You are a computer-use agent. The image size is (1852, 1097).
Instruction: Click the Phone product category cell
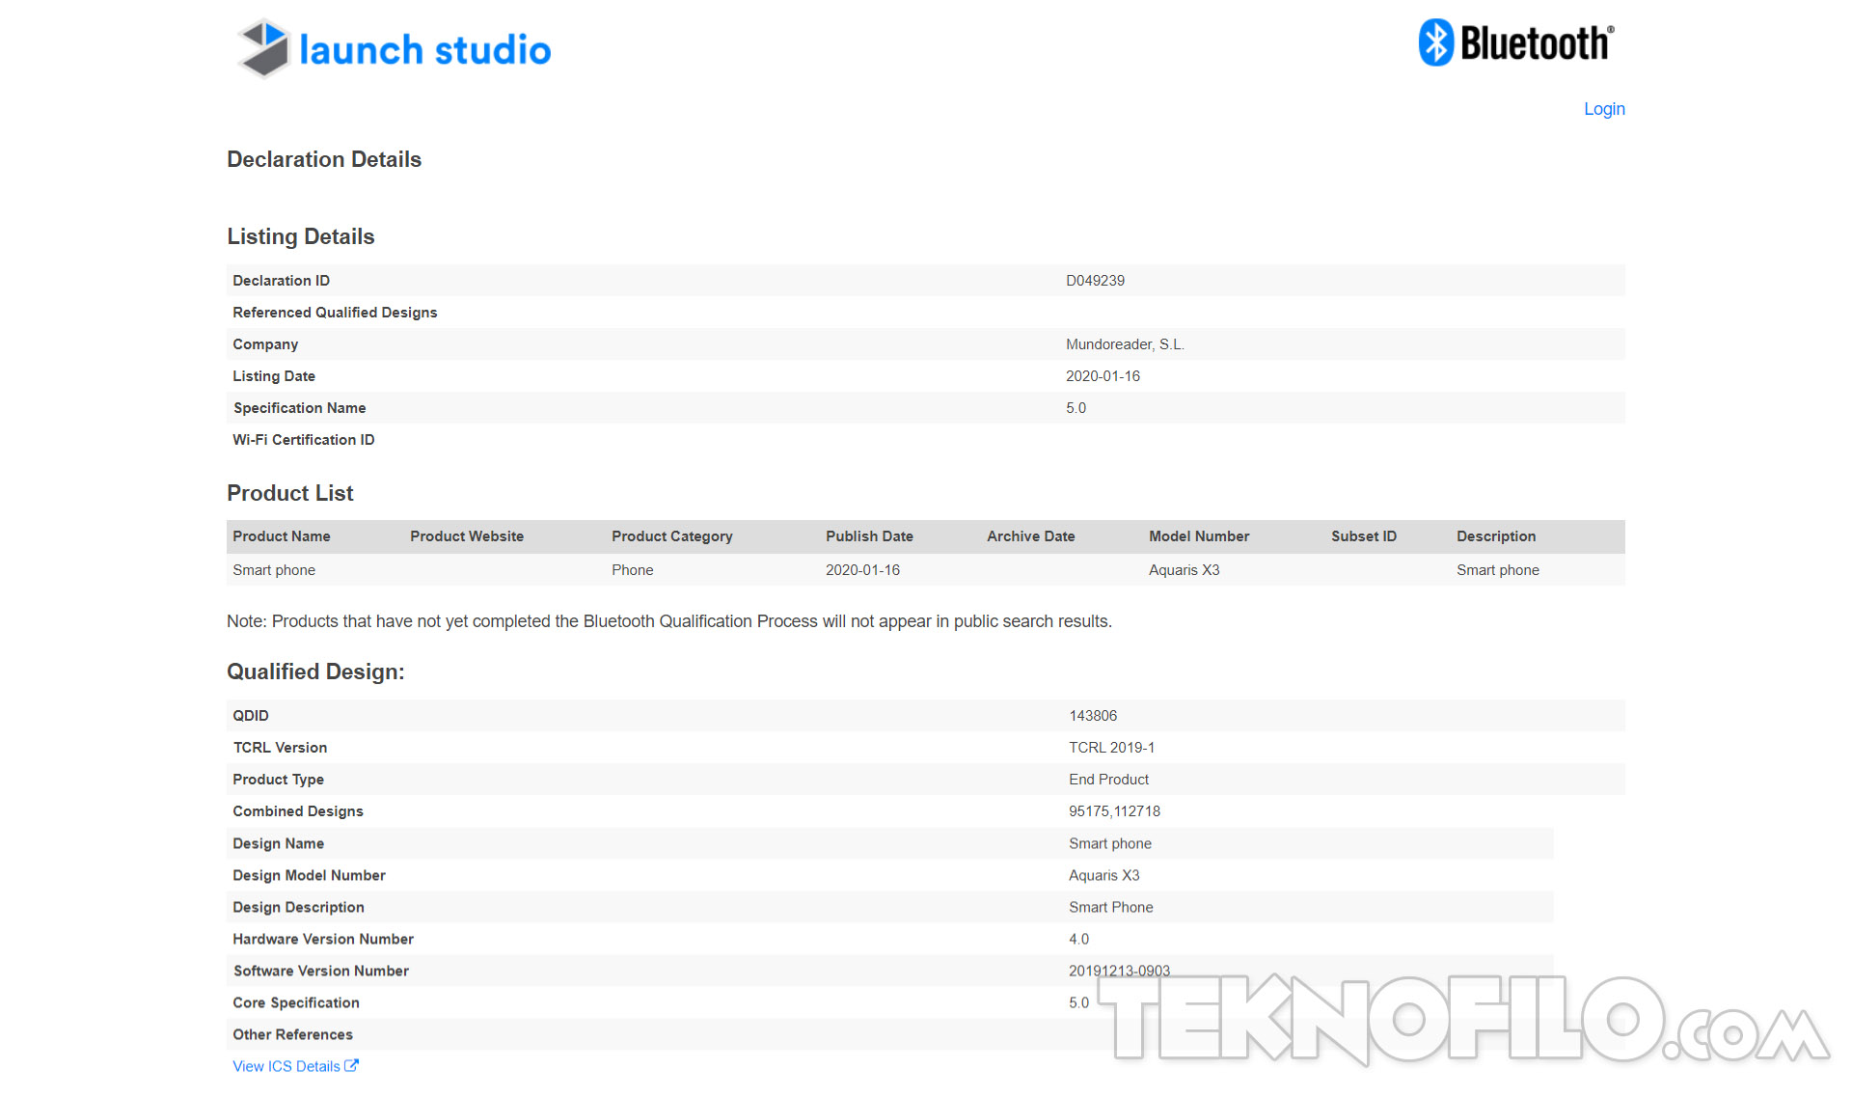pyautogui.click(x=633, y=570)
